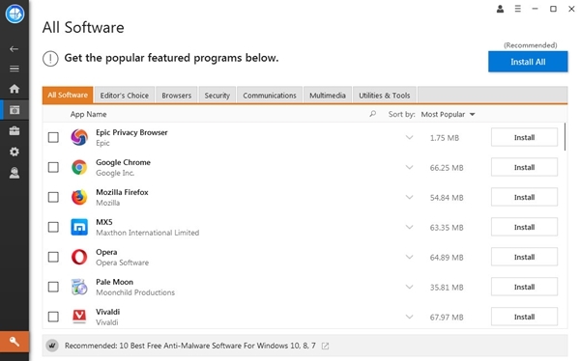
Task: Click the exclamation info icon
Action: pyautogui.click(x=50, y=58)
